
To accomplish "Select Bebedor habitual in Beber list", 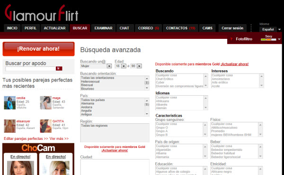I will [x=223, y=153].
